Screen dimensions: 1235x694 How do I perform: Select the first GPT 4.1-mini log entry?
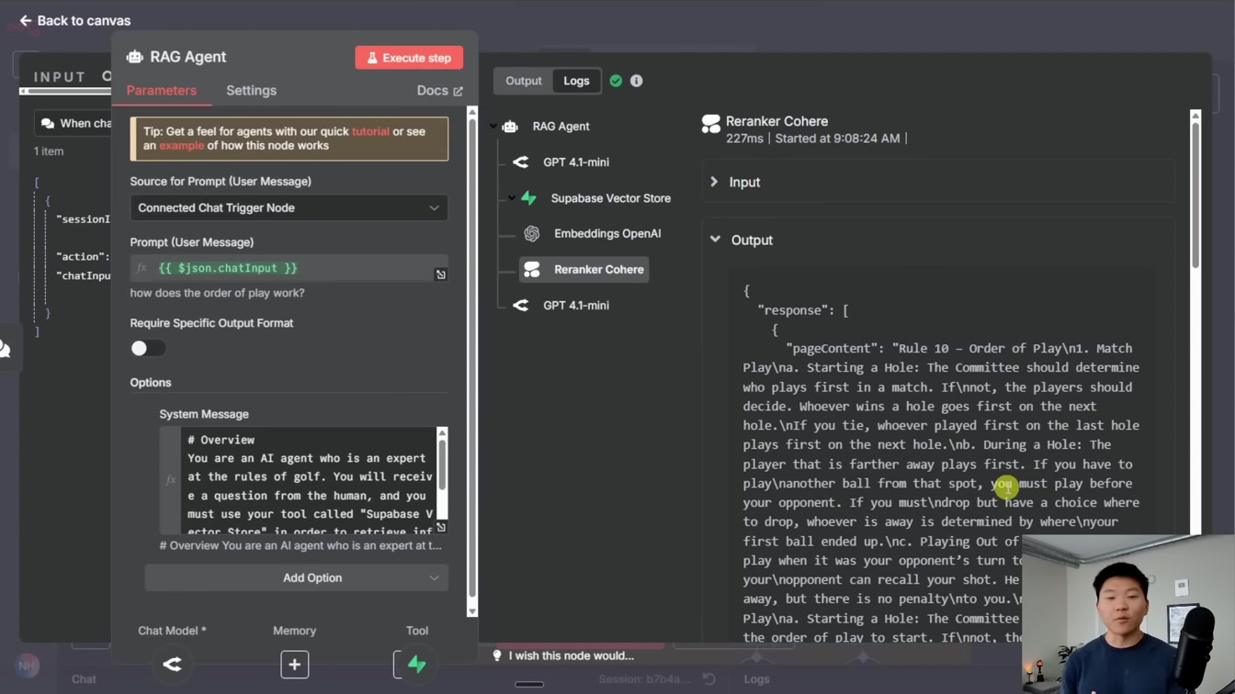[x=576, y=162]
